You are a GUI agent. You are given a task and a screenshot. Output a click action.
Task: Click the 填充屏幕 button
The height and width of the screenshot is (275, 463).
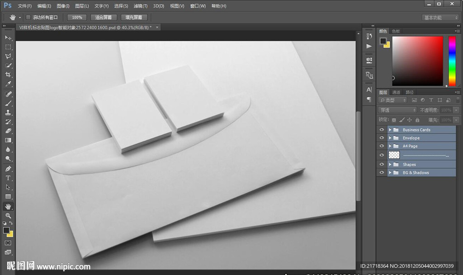133,17
